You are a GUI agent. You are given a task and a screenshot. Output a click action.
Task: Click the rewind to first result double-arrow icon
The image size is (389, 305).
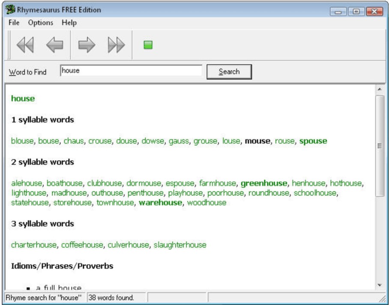[25, 45]
